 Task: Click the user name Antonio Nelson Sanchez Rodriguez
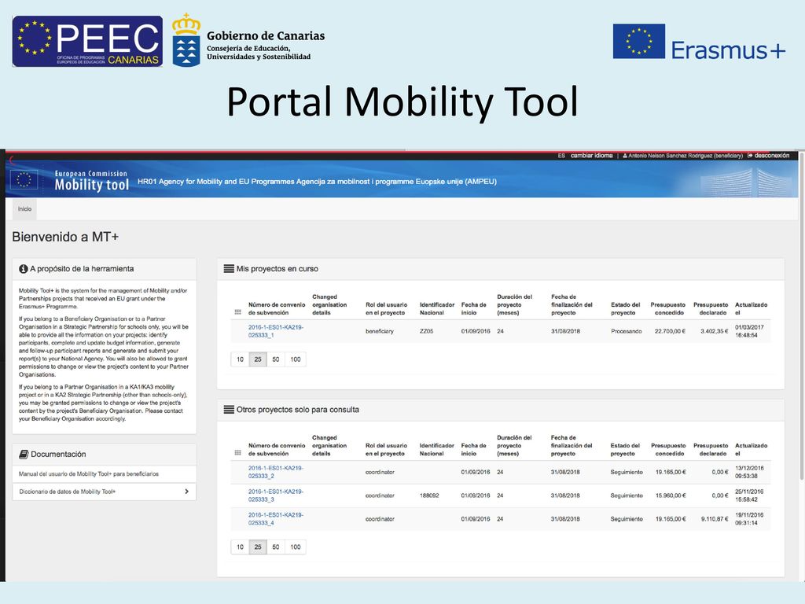pyautogui.click(x=686, y=156)
